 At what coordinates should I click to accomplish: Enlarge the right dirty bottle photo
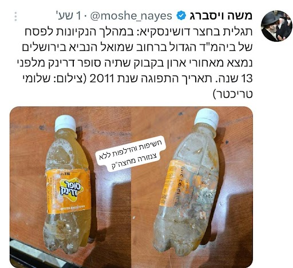[192, 187]
